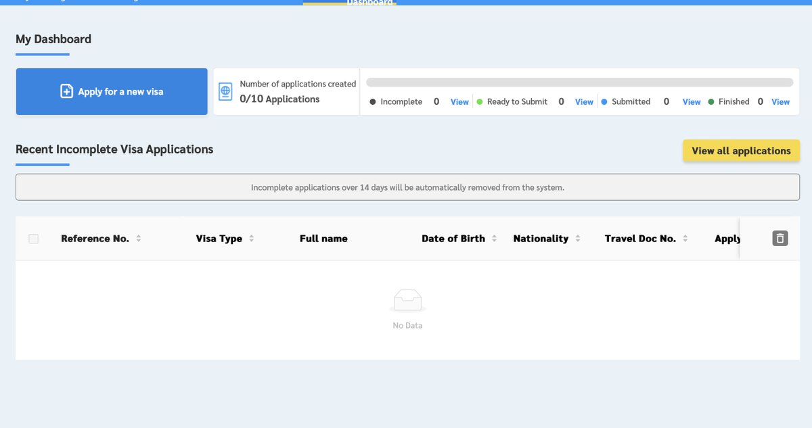812x428 pixels.
Task: Tick the select-all checkbox in table header
Action: coord(34,239)
